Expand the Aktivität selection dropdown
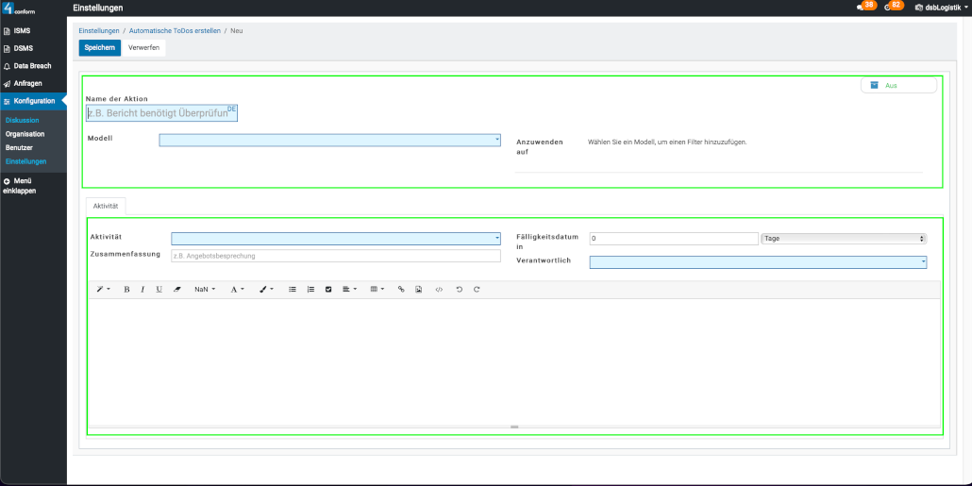 pyautogui.click(x=335, y=239)
